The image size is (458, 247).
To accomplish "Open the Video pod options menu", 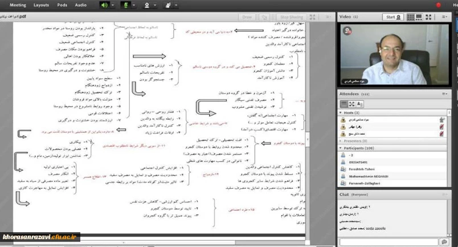I will pos(444,17).
